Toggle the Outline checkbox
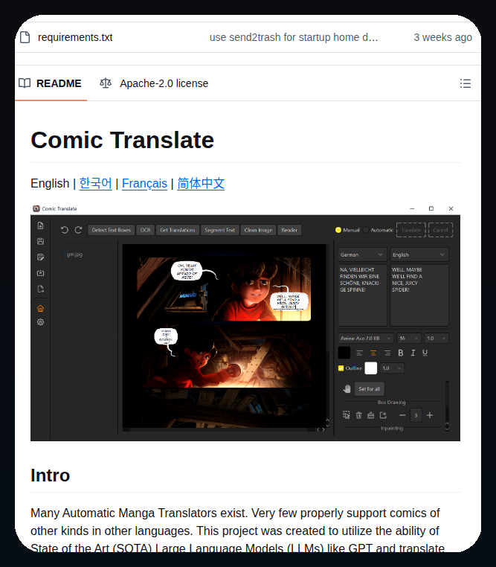Viewport: 496px width, 567px height. 341,368
